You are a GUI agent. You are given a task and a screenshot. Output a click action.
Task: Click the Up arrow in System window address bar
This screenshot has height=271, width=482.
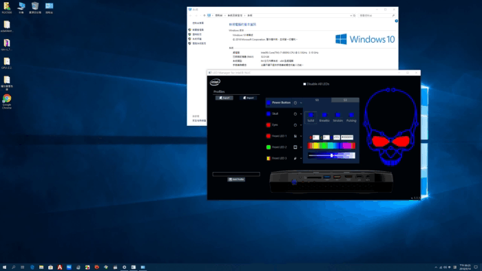pos(205,15)
